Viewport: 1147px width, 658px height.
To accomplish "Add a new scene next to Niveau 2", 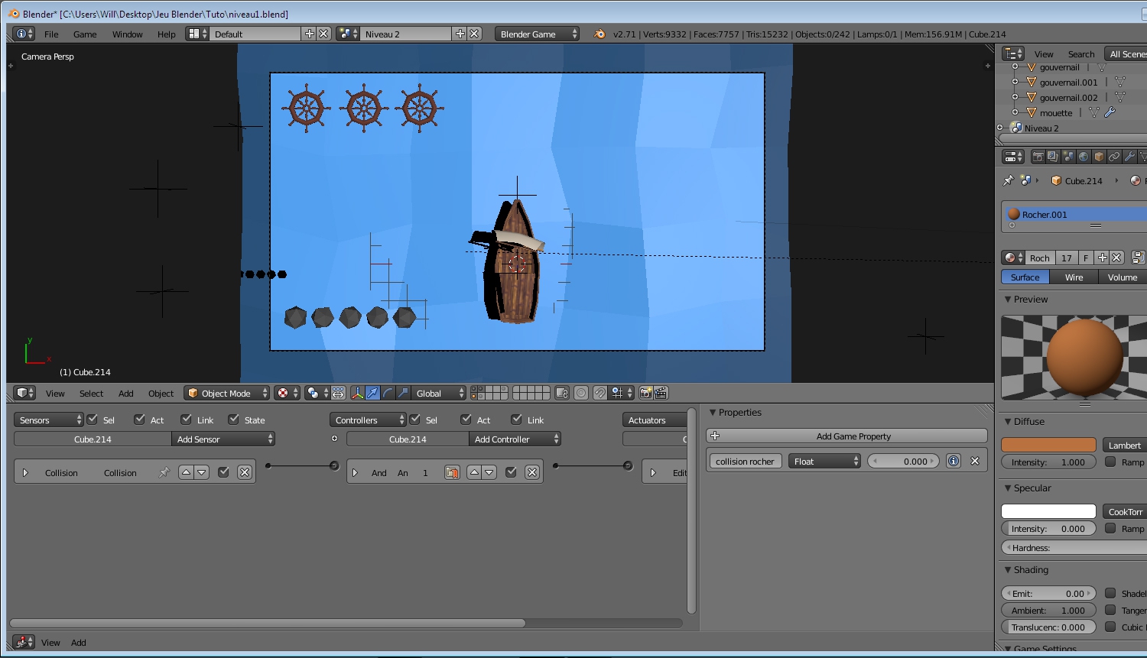I will tap(460, 34).
